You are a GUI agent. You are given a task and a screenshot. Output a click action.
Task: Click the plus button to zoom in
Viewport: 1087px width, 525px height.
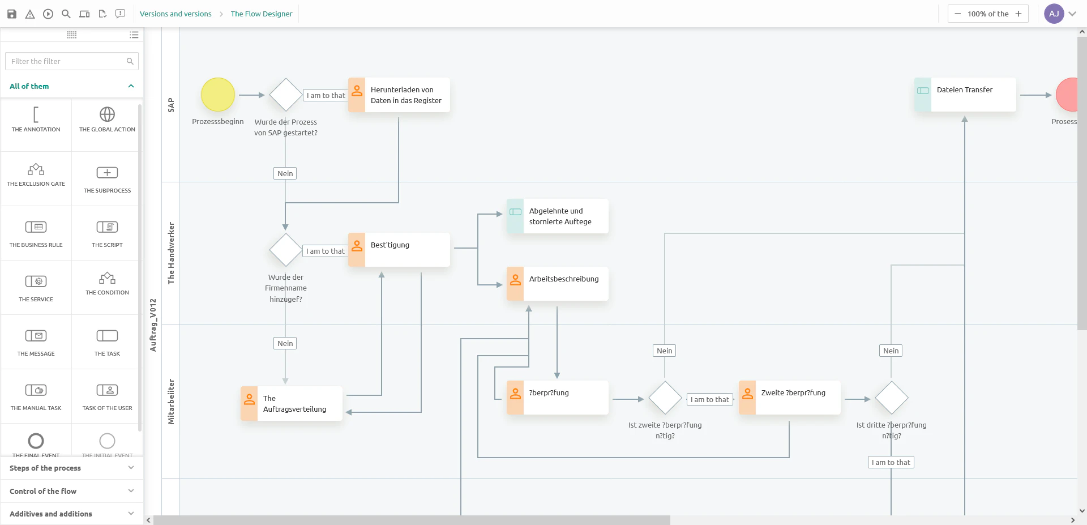pyautogui.click(x=1018, y=14)
